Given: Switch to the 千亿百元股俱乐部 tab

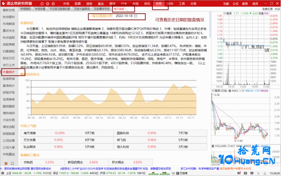Looking at the screenshot, I should click(60, 9).
